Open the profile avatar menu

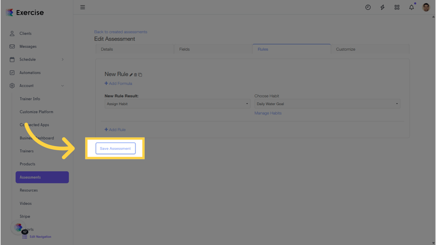tap(426, 7)
